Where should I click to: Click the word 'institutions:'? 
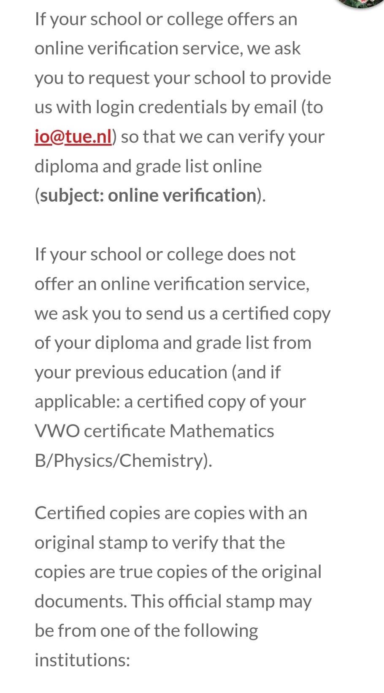(82, 660)
